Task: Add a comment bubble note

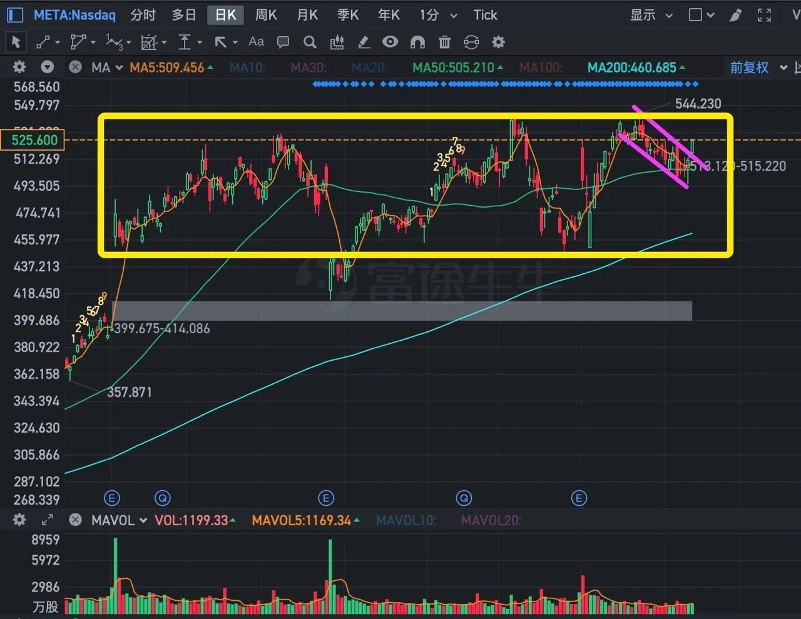Action: pyautogui.click(x=283, y=42)
